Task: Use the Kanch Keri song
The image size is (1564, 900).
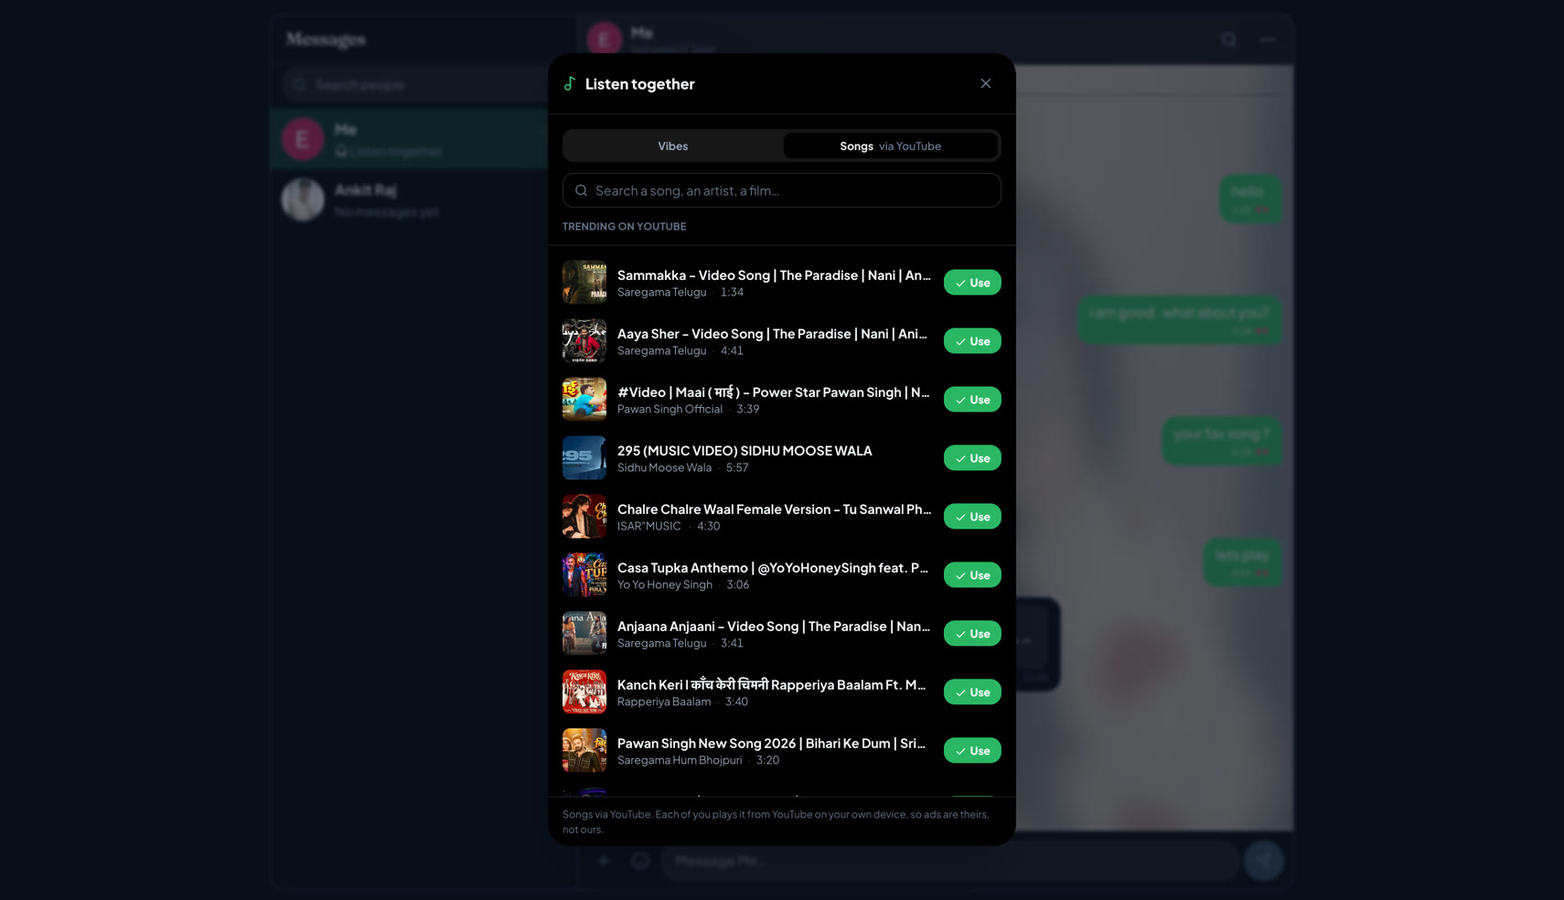Action: [x=972, y=692]
